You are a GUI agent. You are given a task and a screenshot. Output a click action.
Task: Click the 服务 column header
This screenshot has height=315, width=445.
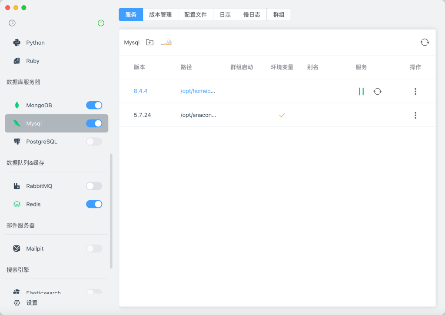[x=361, y=67]
